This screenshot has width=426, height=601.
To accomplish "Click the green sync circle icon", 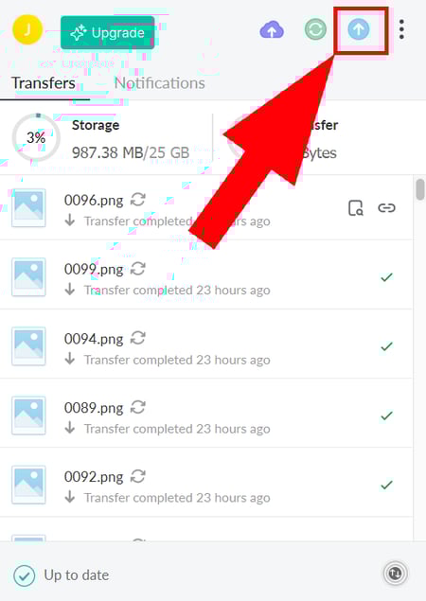I will pyautogui.click(x=315, y=29).
